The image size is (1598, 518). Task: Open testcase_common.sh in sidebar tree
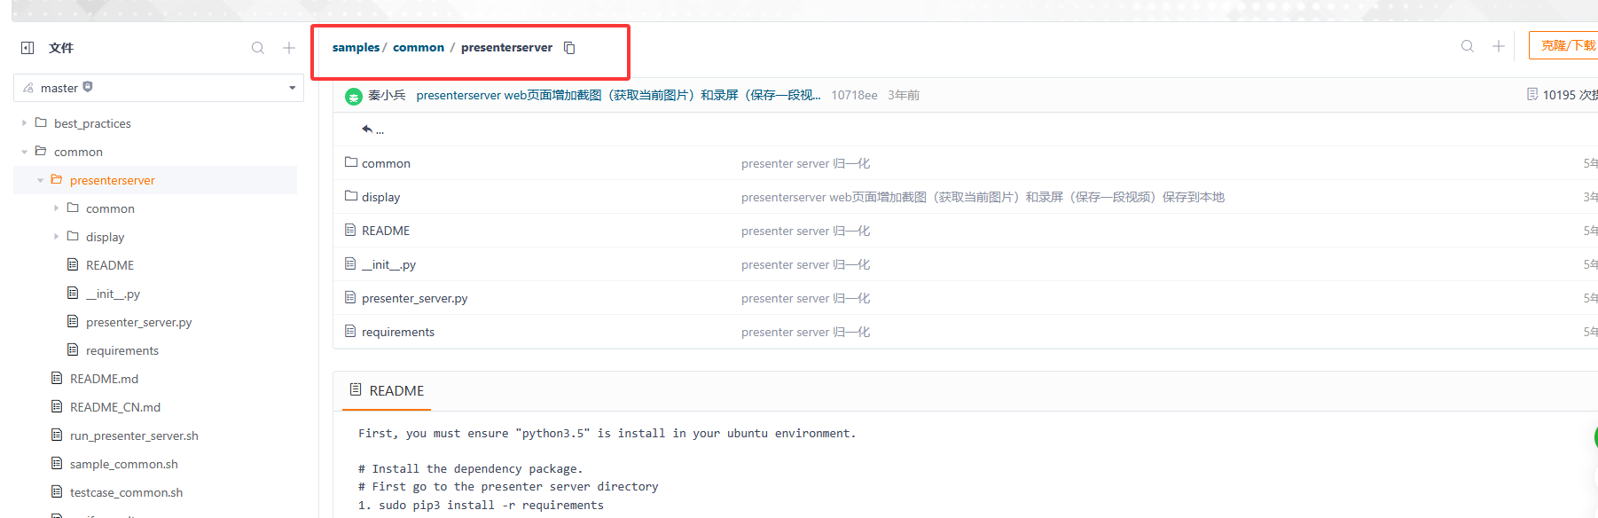[x=126, y=492]
